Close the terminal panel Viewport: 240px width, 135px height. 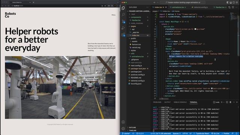(237, 102)
